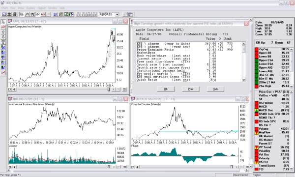Image resolution: width=295 pixels, height=177 pixels.
Task: Pick the down arrow drawing tool
Action: (3, 37)
